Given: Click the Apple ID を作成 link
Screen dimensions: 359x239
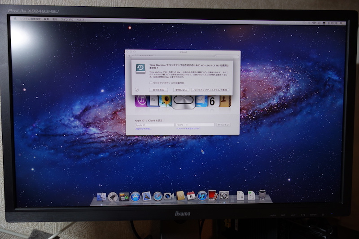Looking at the screenshot, I should pos(143,129).
